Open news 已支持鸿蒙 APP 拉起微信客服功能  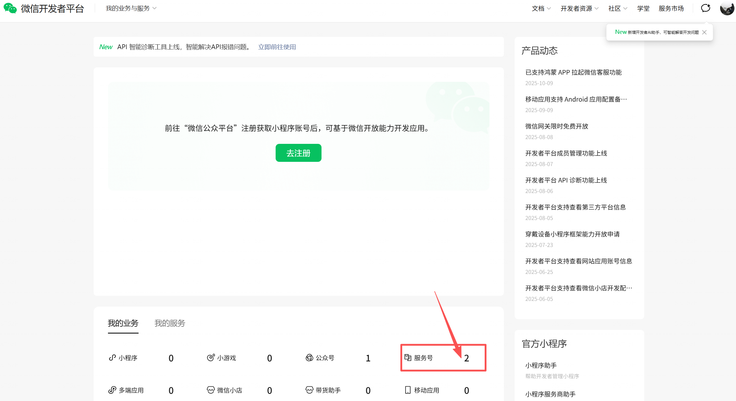tap(573, 72)
